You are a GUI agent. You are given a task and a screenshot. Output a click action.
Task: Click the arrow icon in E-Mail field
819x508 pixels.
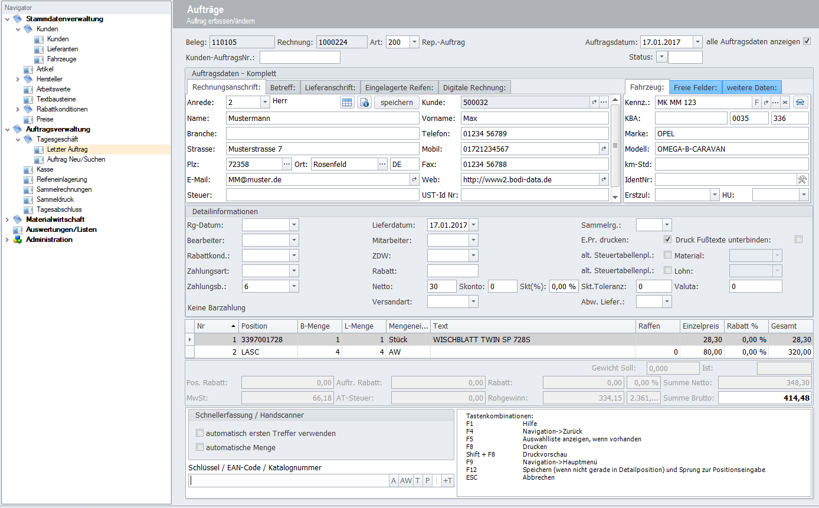414,179
